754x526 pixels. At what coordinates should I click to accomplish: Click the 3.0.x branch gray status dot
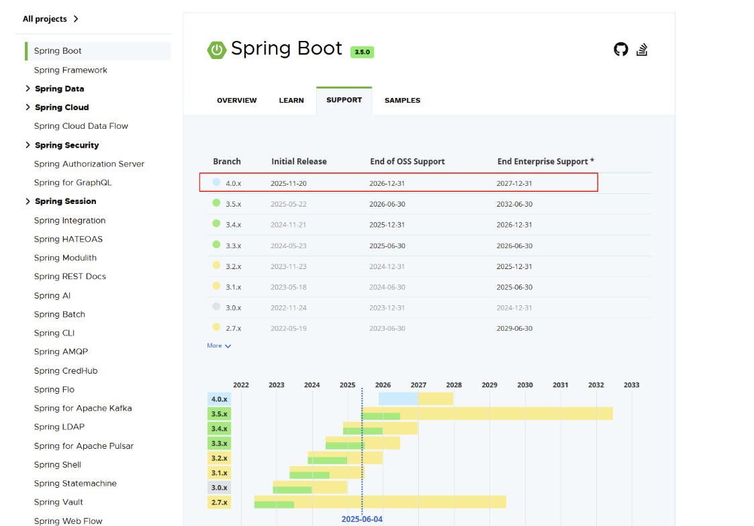pos(216,307)
